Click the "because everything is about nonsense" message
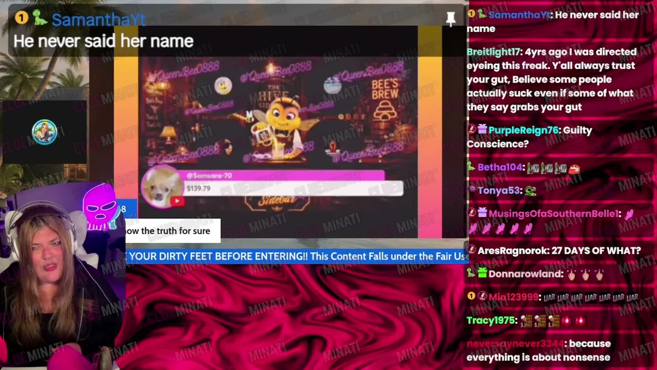This screenshot has width=657, height=370. click(538, 350)
